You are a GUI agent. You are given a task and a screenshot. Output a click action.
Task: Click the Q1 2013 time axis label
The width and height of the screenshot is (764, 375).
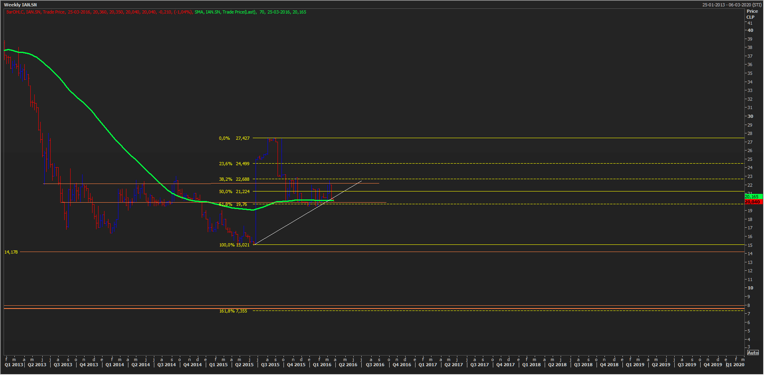[x=14, y=365]
